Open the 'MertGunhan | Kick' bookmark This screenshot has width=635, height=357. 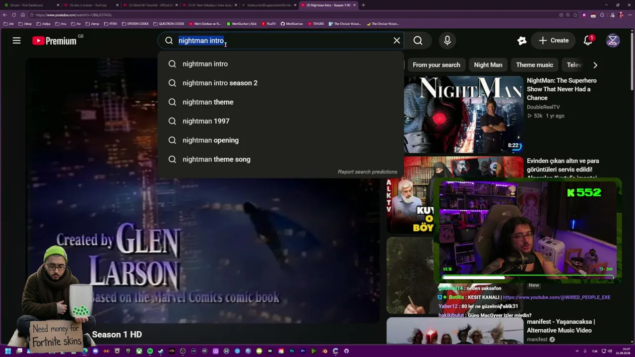(242, 23)
